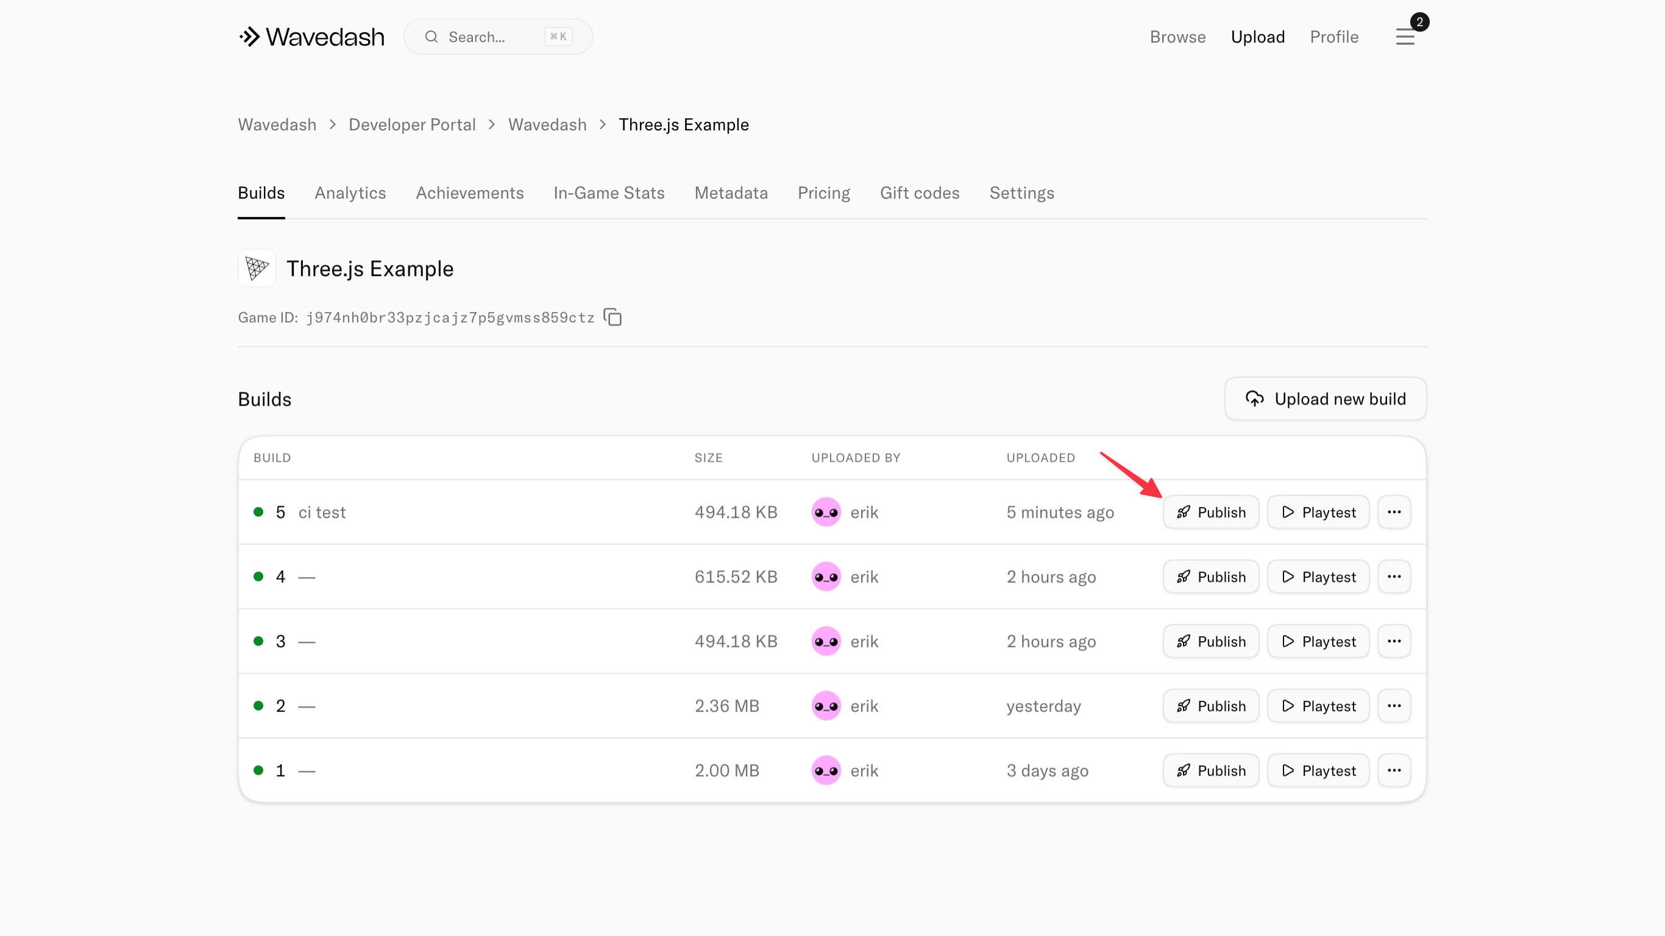Publish build 1
Image resolution: width=1665 pixels, height=936 pixels.
point(1210,770)
